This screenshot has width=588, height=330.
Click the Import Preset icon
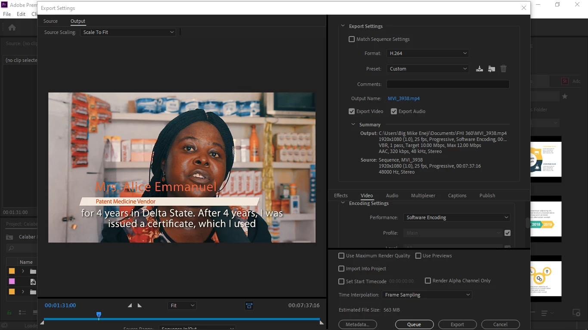tap(491, 69)
